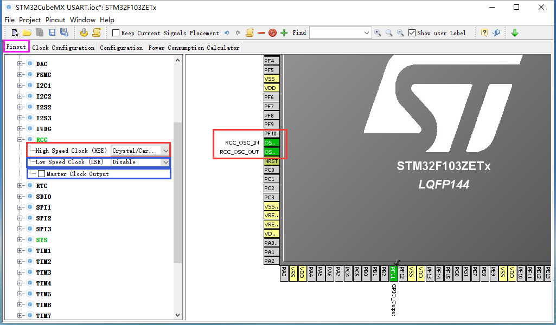Click the PC3 pin on the chip
The height and width of the screenshot is (325, 556).
(272, 197)
